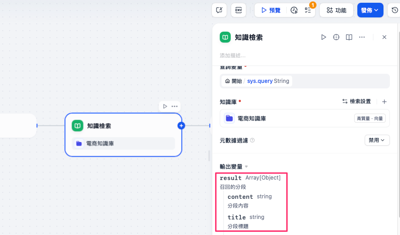Open the three-dot menu above the canvas node
The height and width of the screenshot is (235, 400).
pyautogui.click(x=174, y=106)
